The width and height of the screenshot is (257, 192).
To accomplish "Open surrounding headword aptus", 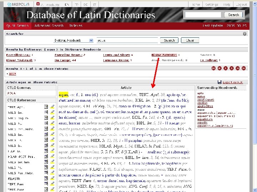I will point(201,96).
